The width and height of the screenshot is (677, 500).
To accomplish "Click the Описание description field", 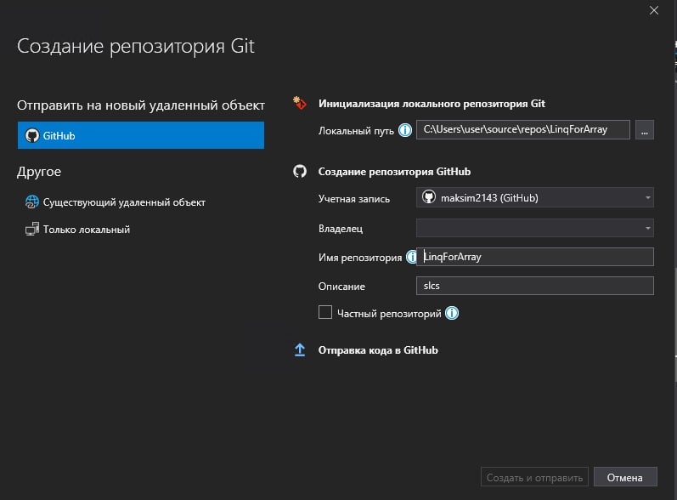I will pyautogui.click(x=535, y=286).
